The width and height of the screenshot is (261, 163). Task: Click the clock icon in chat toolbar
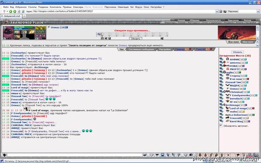[x=186, y=155]
